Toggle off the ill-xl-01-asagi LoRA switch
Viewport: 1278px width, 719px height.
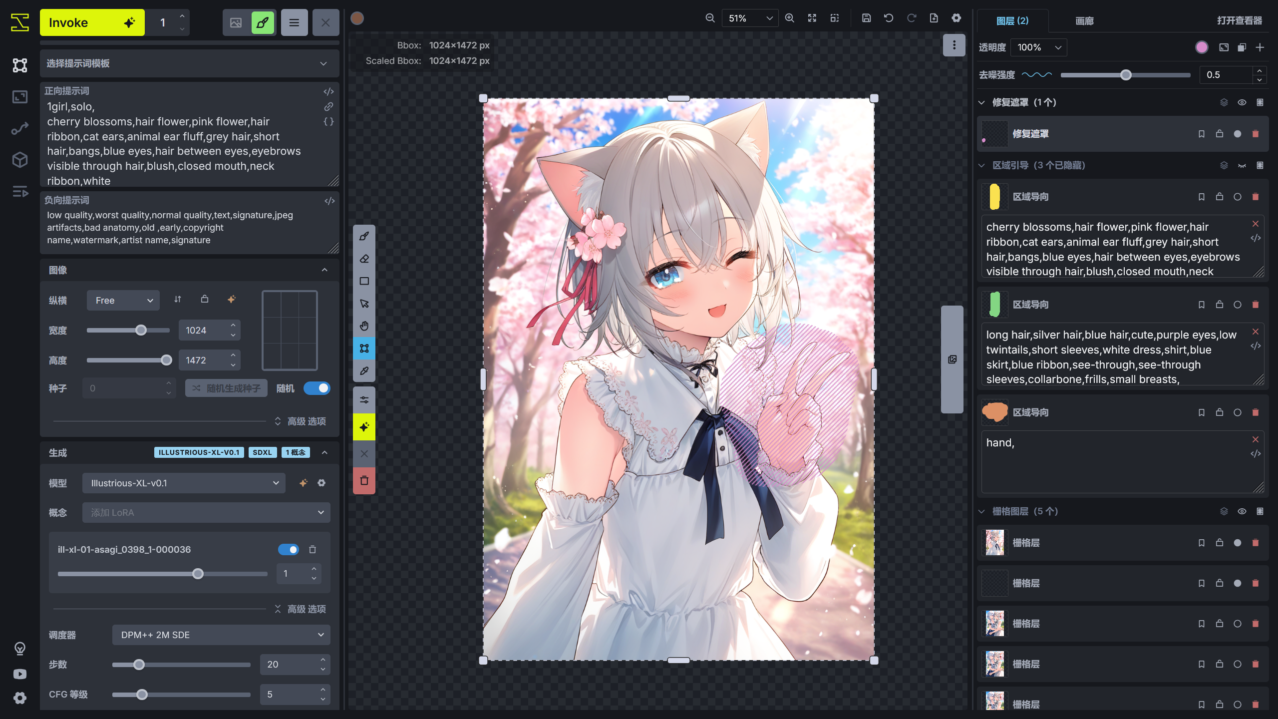coord(289,549)
